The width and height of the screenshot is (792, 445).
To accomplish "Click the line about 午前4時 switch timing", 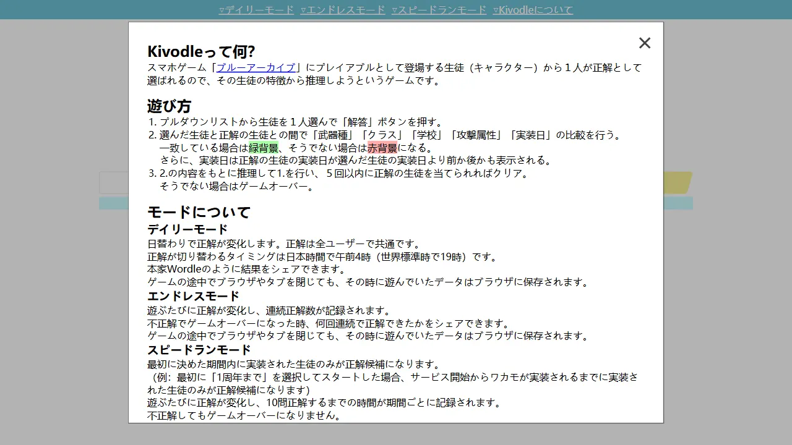I will 322,256.
